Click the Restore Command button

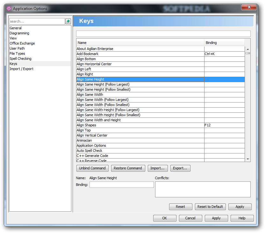128,168
